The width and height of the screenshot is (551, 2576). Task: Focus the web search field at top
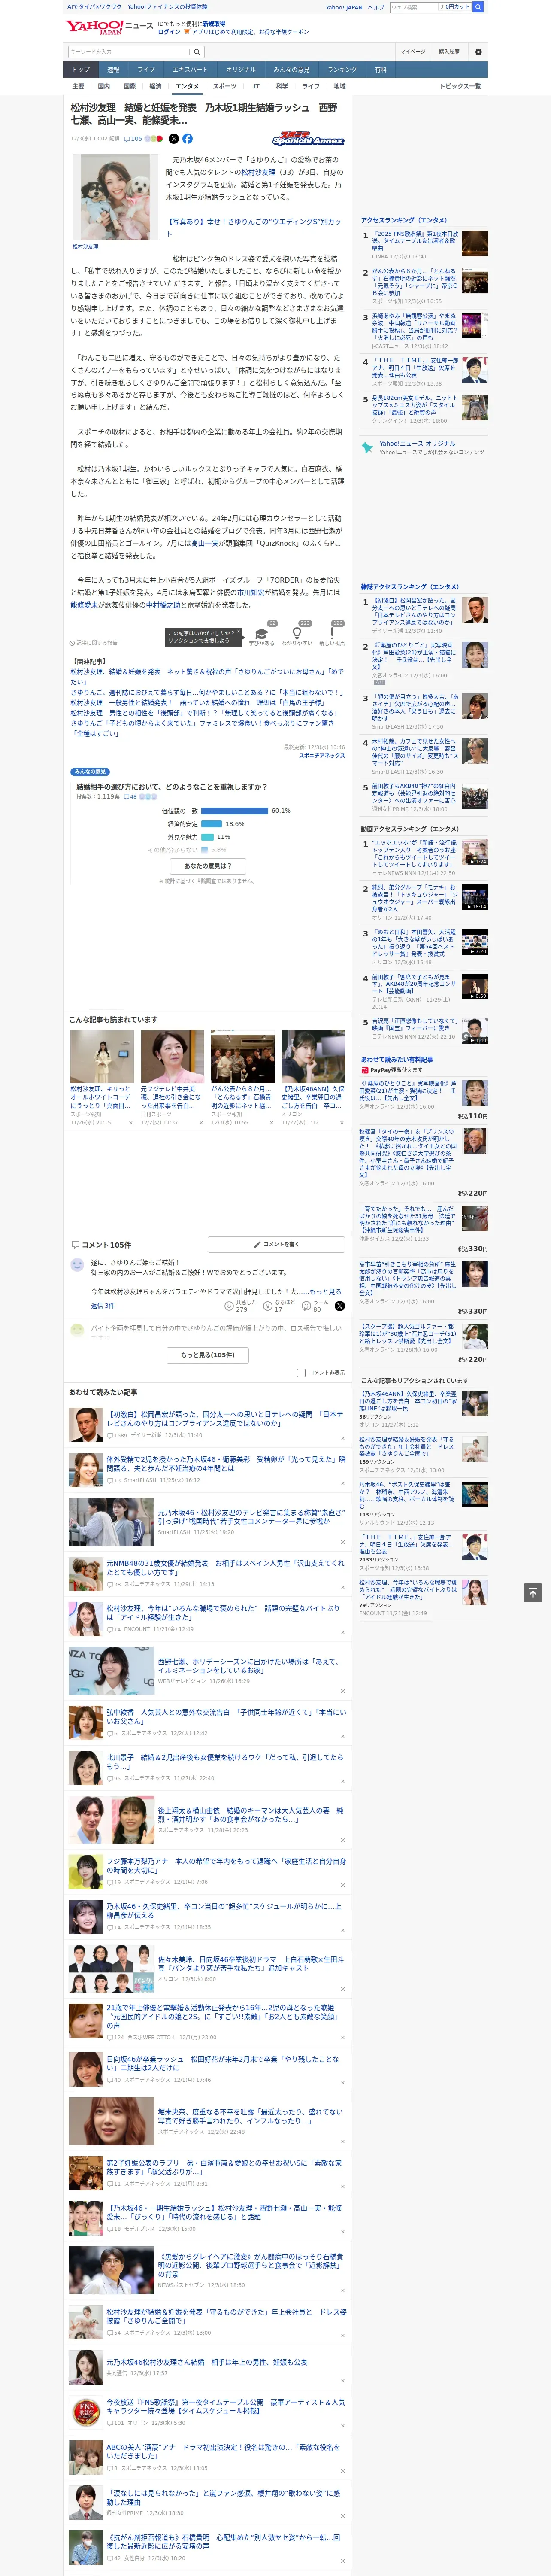[414, 7]
